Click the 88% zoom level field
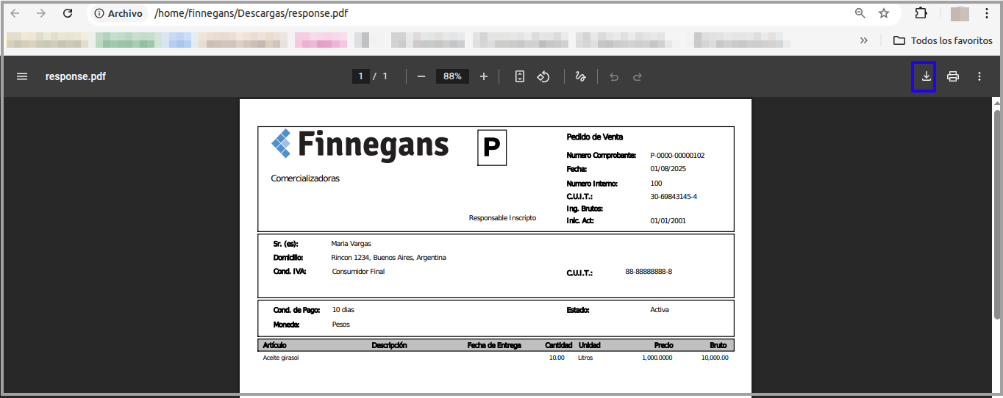This screenshot has height=398, width=1003. coord(452,76)
